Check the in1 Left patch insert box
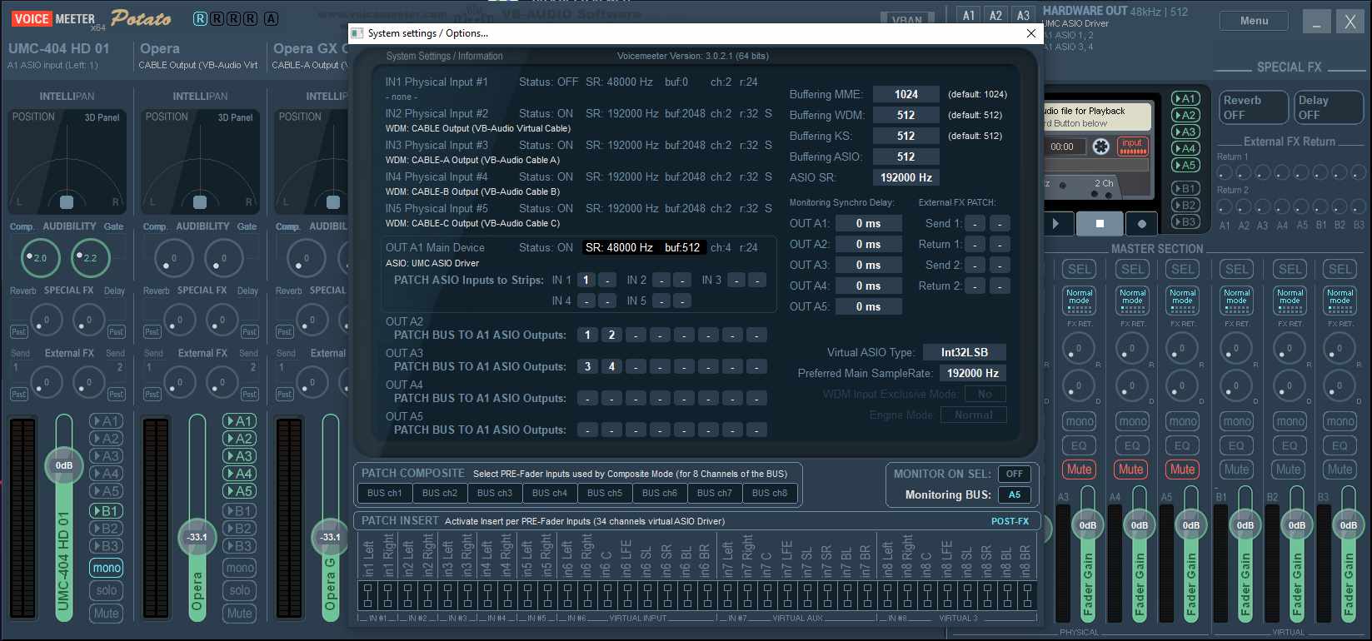 (367, 595)
